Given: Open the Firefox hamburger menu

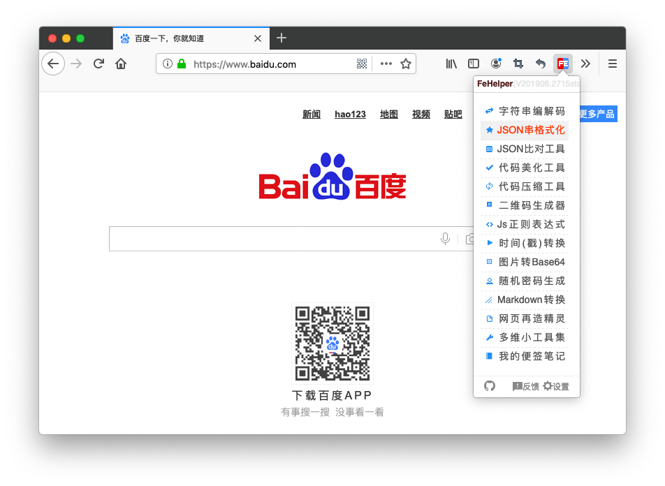Looking at the screenshot, I should click(x=612, y=64).
